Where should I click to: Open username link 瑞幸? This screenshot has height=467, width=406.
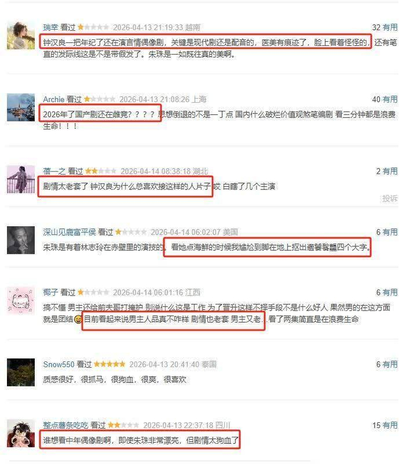(x=50, y=27)
